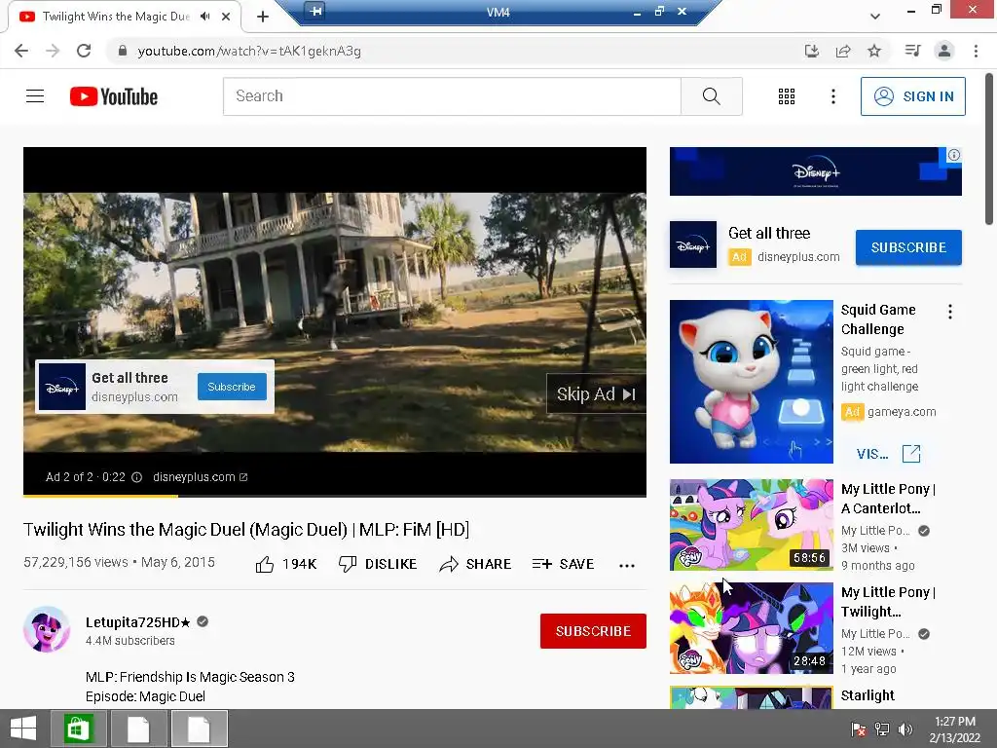The width and height of the screenshot is (997, 748).
Task: Reload the page with refresh icon
Action: point(84,51)
